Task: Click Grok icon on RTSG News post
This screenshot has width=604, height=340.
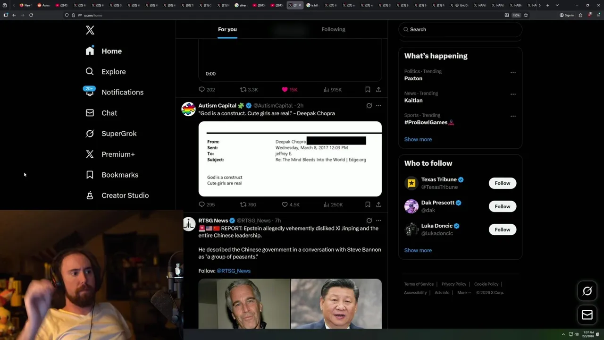Action: click(369, 221)
